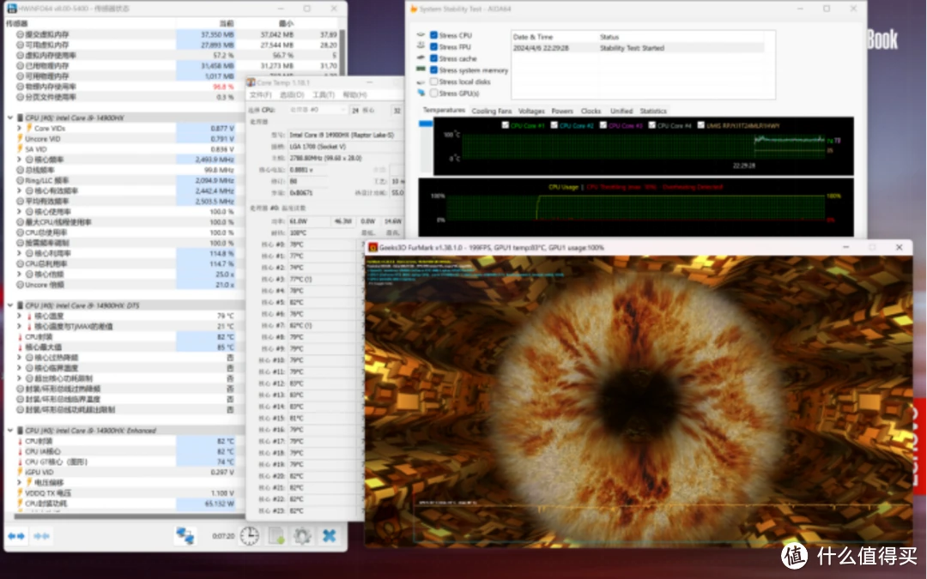Select the Clocks tab in AIDA64
Image resolution: width=927 pixels, height=579 pixels.
(x=591, y=111)
